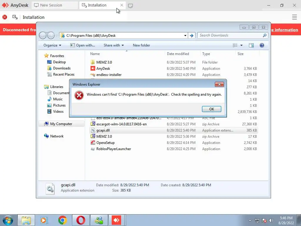301x226 pixels.
Task: Expand the view options dropdown arrow
Action: pyautogui.click(x=242, y=45)
